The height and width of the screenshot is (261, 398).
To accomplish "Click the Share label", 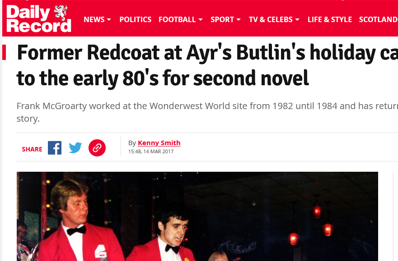I will 32,149.
